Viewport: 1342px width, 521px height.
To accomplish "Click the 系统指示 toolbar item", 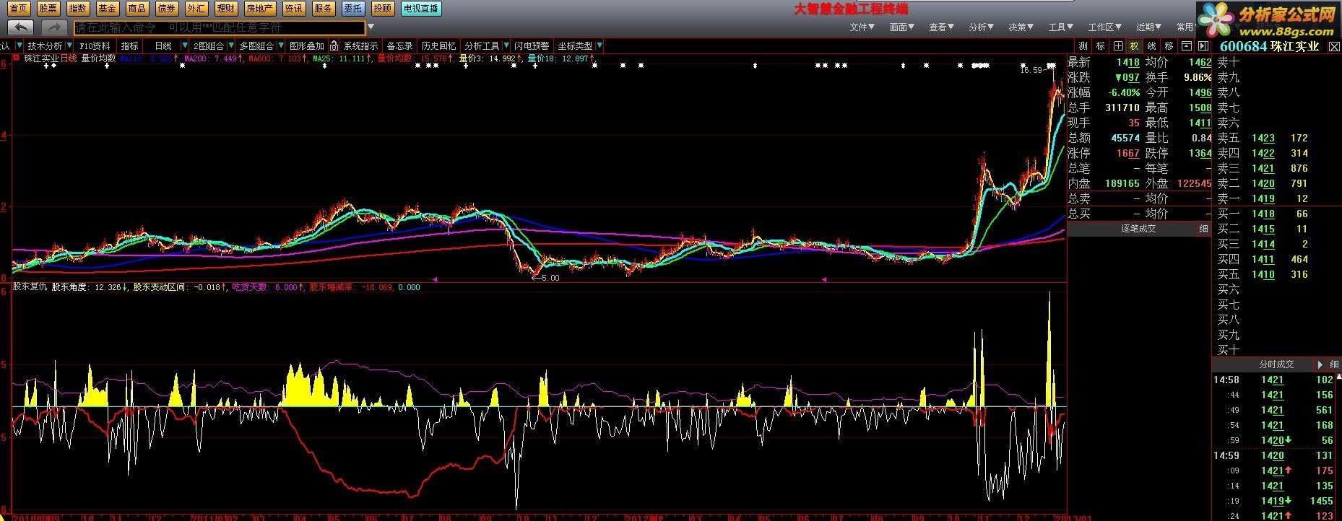I will [360, 46].
